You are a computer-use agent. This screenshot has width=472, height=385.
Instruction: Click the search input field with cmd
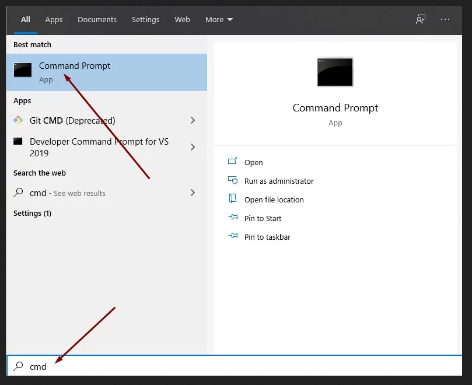[234, 366]
